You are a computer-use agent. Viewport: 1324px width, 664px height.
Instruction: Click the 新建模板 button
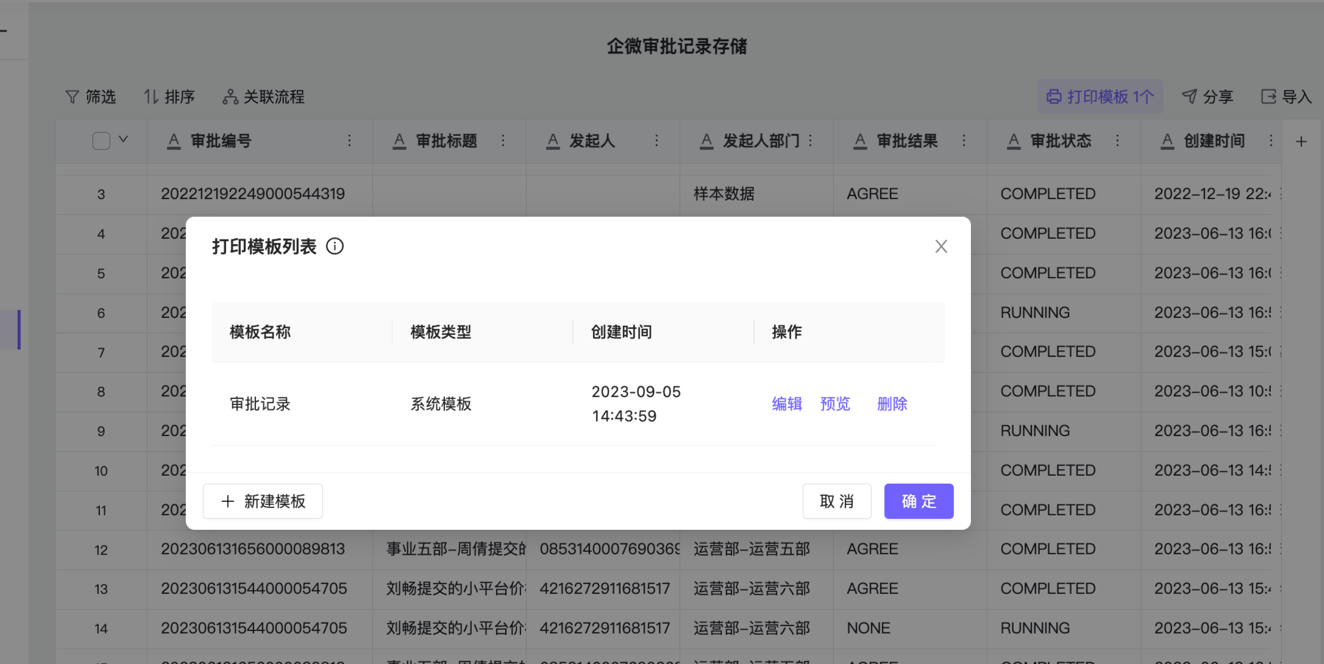coord(263,501)
